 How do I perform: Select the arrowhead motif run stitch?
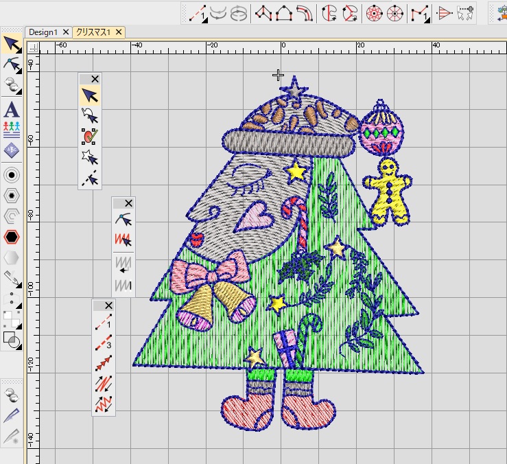[x=104, y=363]
